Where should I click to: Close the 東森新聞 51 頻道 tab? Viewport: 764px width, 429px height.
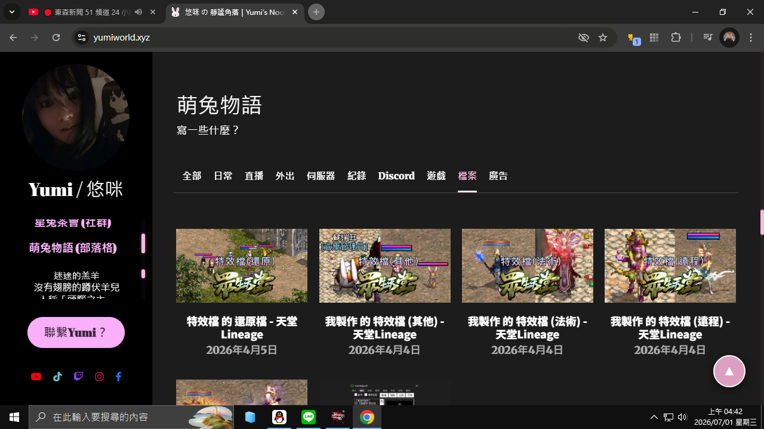click(x=153, y=12)
